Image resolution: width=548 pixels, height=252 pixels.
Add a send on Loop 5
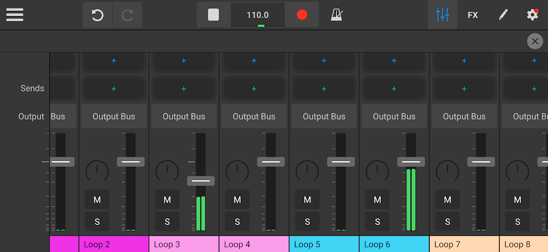[324, 88]
